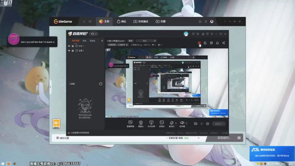Go back with WeGame's back arrow
The image size is (295, 166).
pos(84,22)
